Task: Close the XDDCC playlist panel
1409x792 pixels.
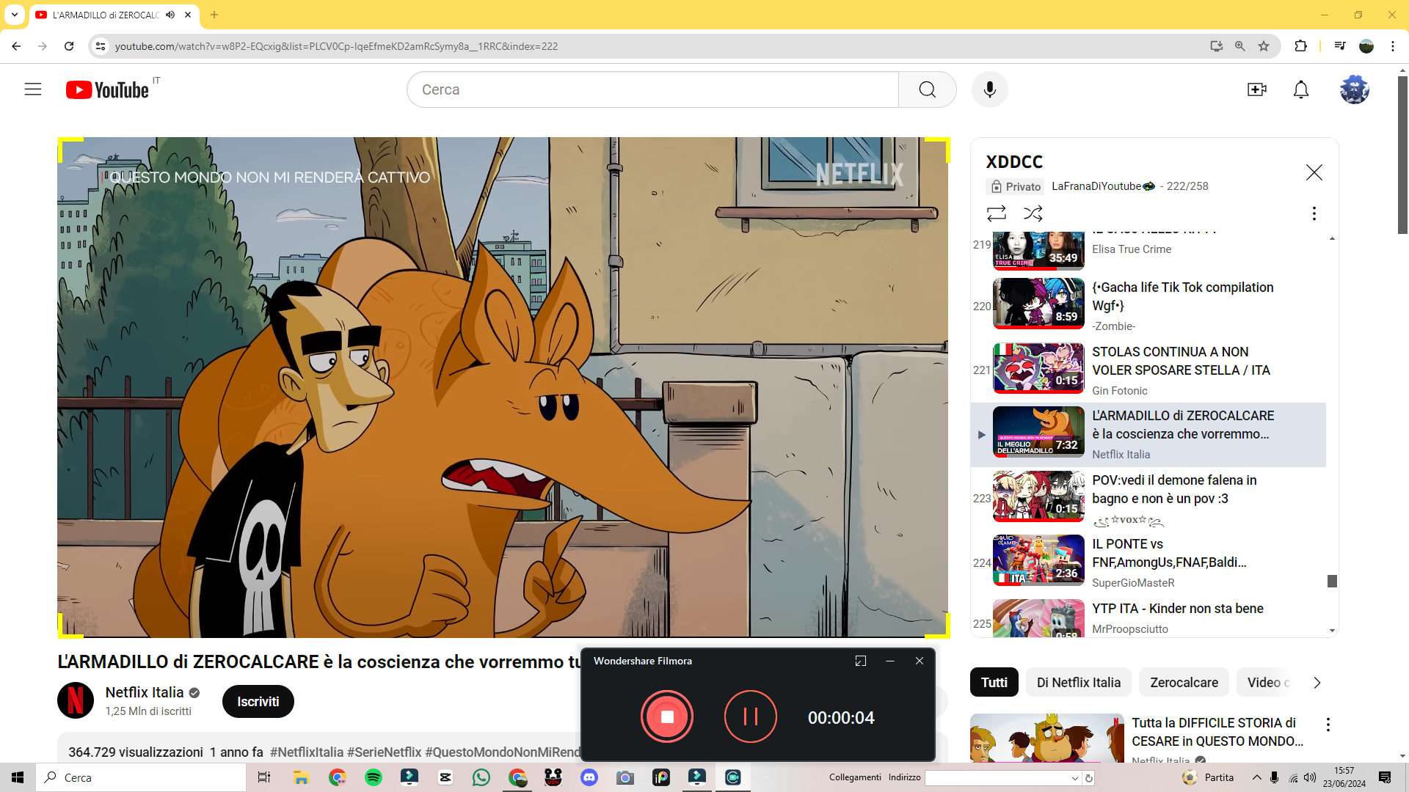Action: point(1314,172)
